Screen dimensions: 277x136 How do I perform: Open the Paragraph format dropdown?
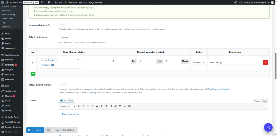click(x=68, y=106)
